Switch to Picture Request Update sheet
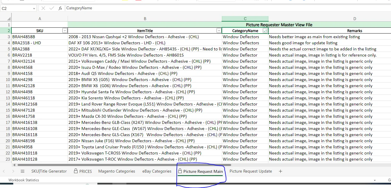This screenshot has width=391, height=188. [251, 171]
